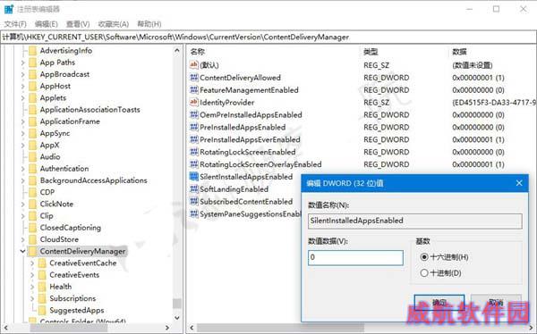Click the Registry Editor title bar icon
Viewport: 537px width, 334px height.
tap(9, 9)
